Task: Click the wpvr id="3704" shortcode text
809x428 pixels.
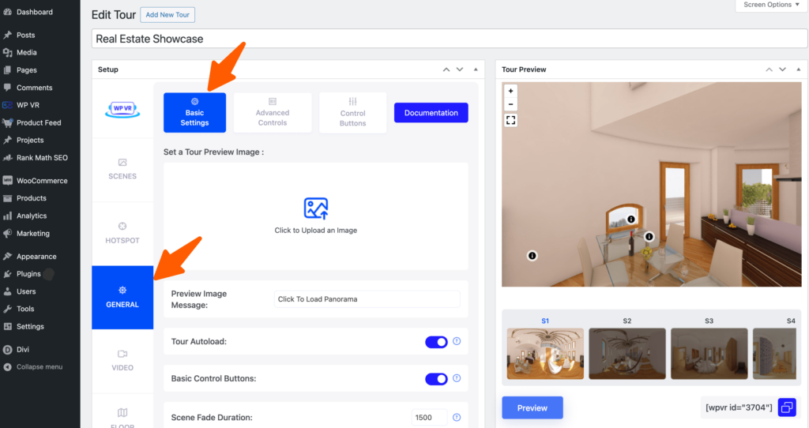Action: click(739, 407)
